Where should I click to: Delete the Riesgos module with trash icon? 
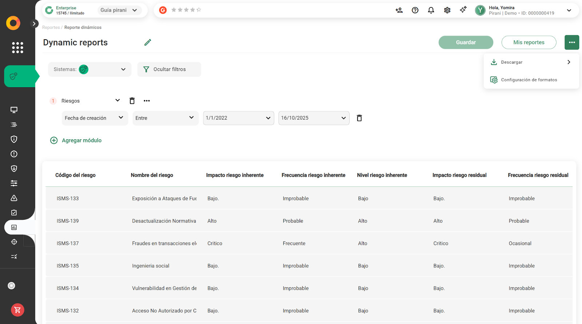pyautogui.click(x=132, y=101)
